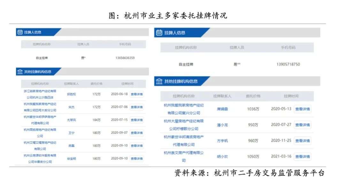Click the 184万 price cell
This screenshot has height=193, width=345.
coord(96,120)
